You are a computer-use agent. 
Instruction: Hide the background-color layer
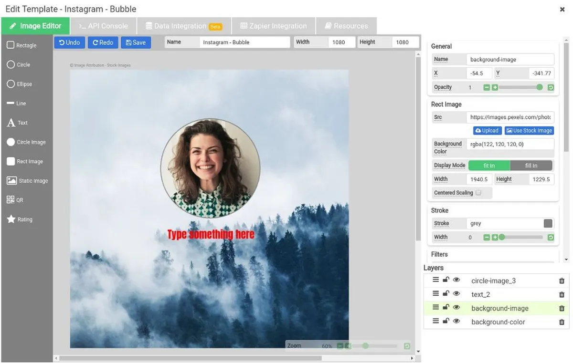pos(456,321)
